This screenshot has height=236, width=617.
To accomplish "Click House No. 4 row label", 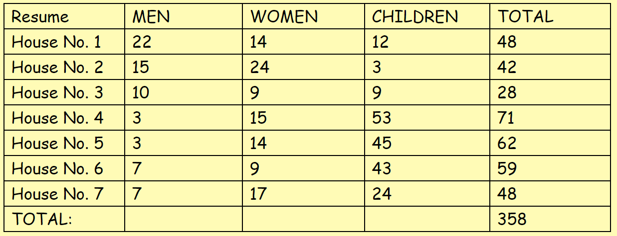I will pyautogui.click(x=64, y=118).
